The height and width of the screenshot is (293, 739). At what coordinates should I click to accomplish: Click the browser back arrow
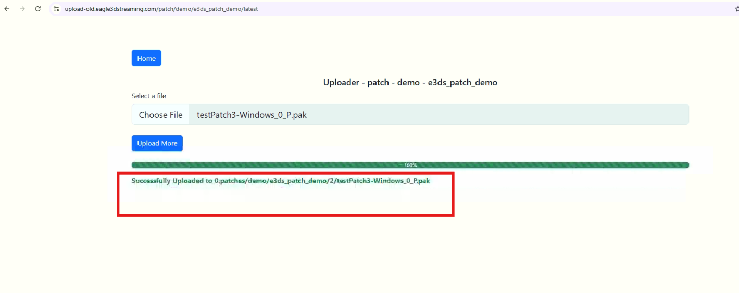pos(7,9)
